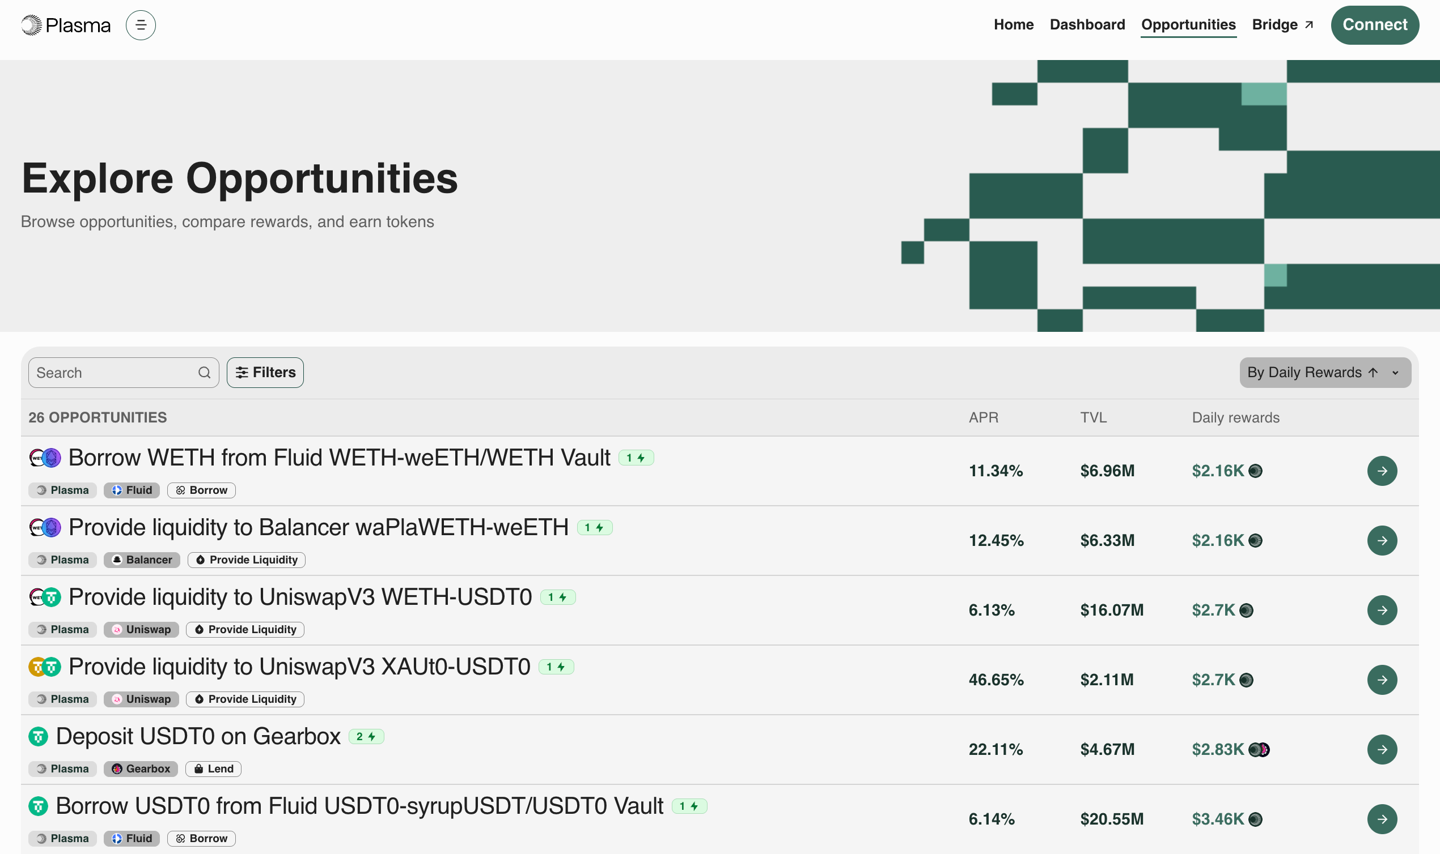This screenshot has width=1440, height=854.
Task: Go to the Dashboard nav item
Action: coord(1087,25)
